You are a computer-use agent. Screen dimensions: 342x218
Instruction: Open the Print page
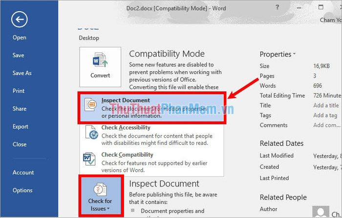[x=19, y=91]
